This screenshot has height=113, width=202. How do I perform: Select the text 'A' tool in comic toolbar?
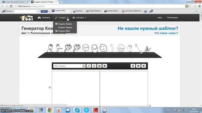coord(94,66)
